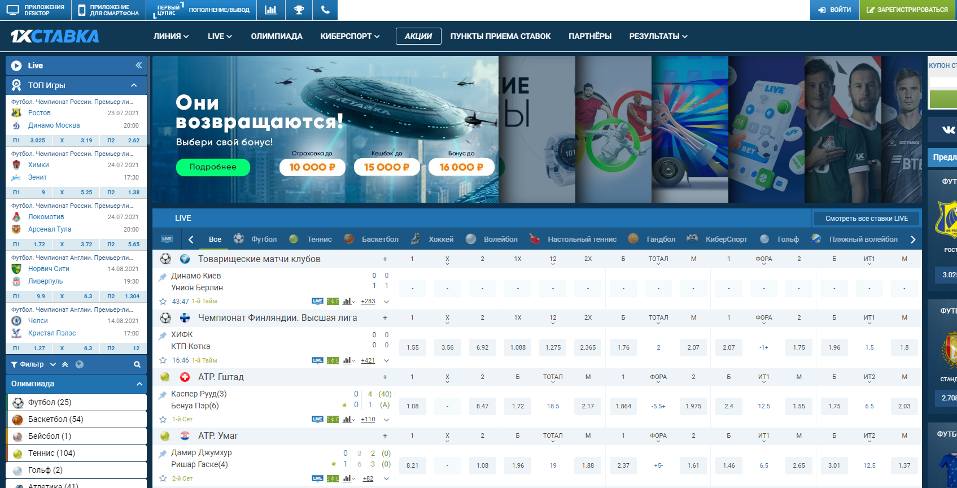Viewport: 957px width, 488px height.
Task: Open the statistics chart icon in top bar
Action: tap(271, 10)
